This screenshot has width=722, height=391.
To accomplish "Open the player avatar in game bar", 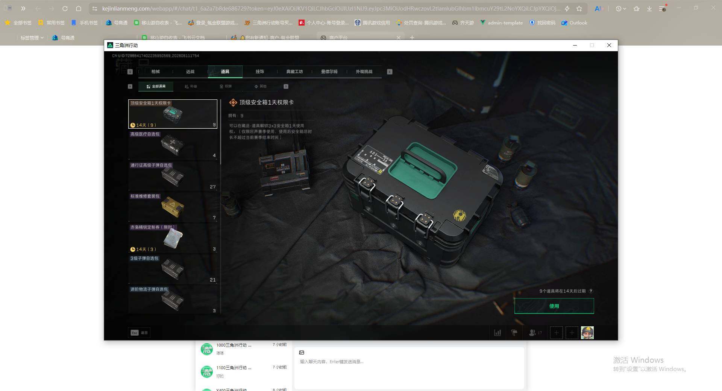I will point(587,333).
